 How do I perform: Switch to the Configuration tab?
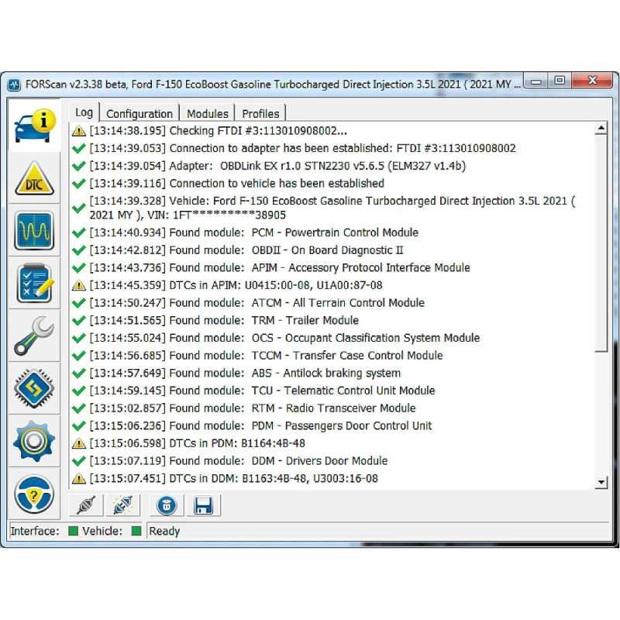(139, 112)
